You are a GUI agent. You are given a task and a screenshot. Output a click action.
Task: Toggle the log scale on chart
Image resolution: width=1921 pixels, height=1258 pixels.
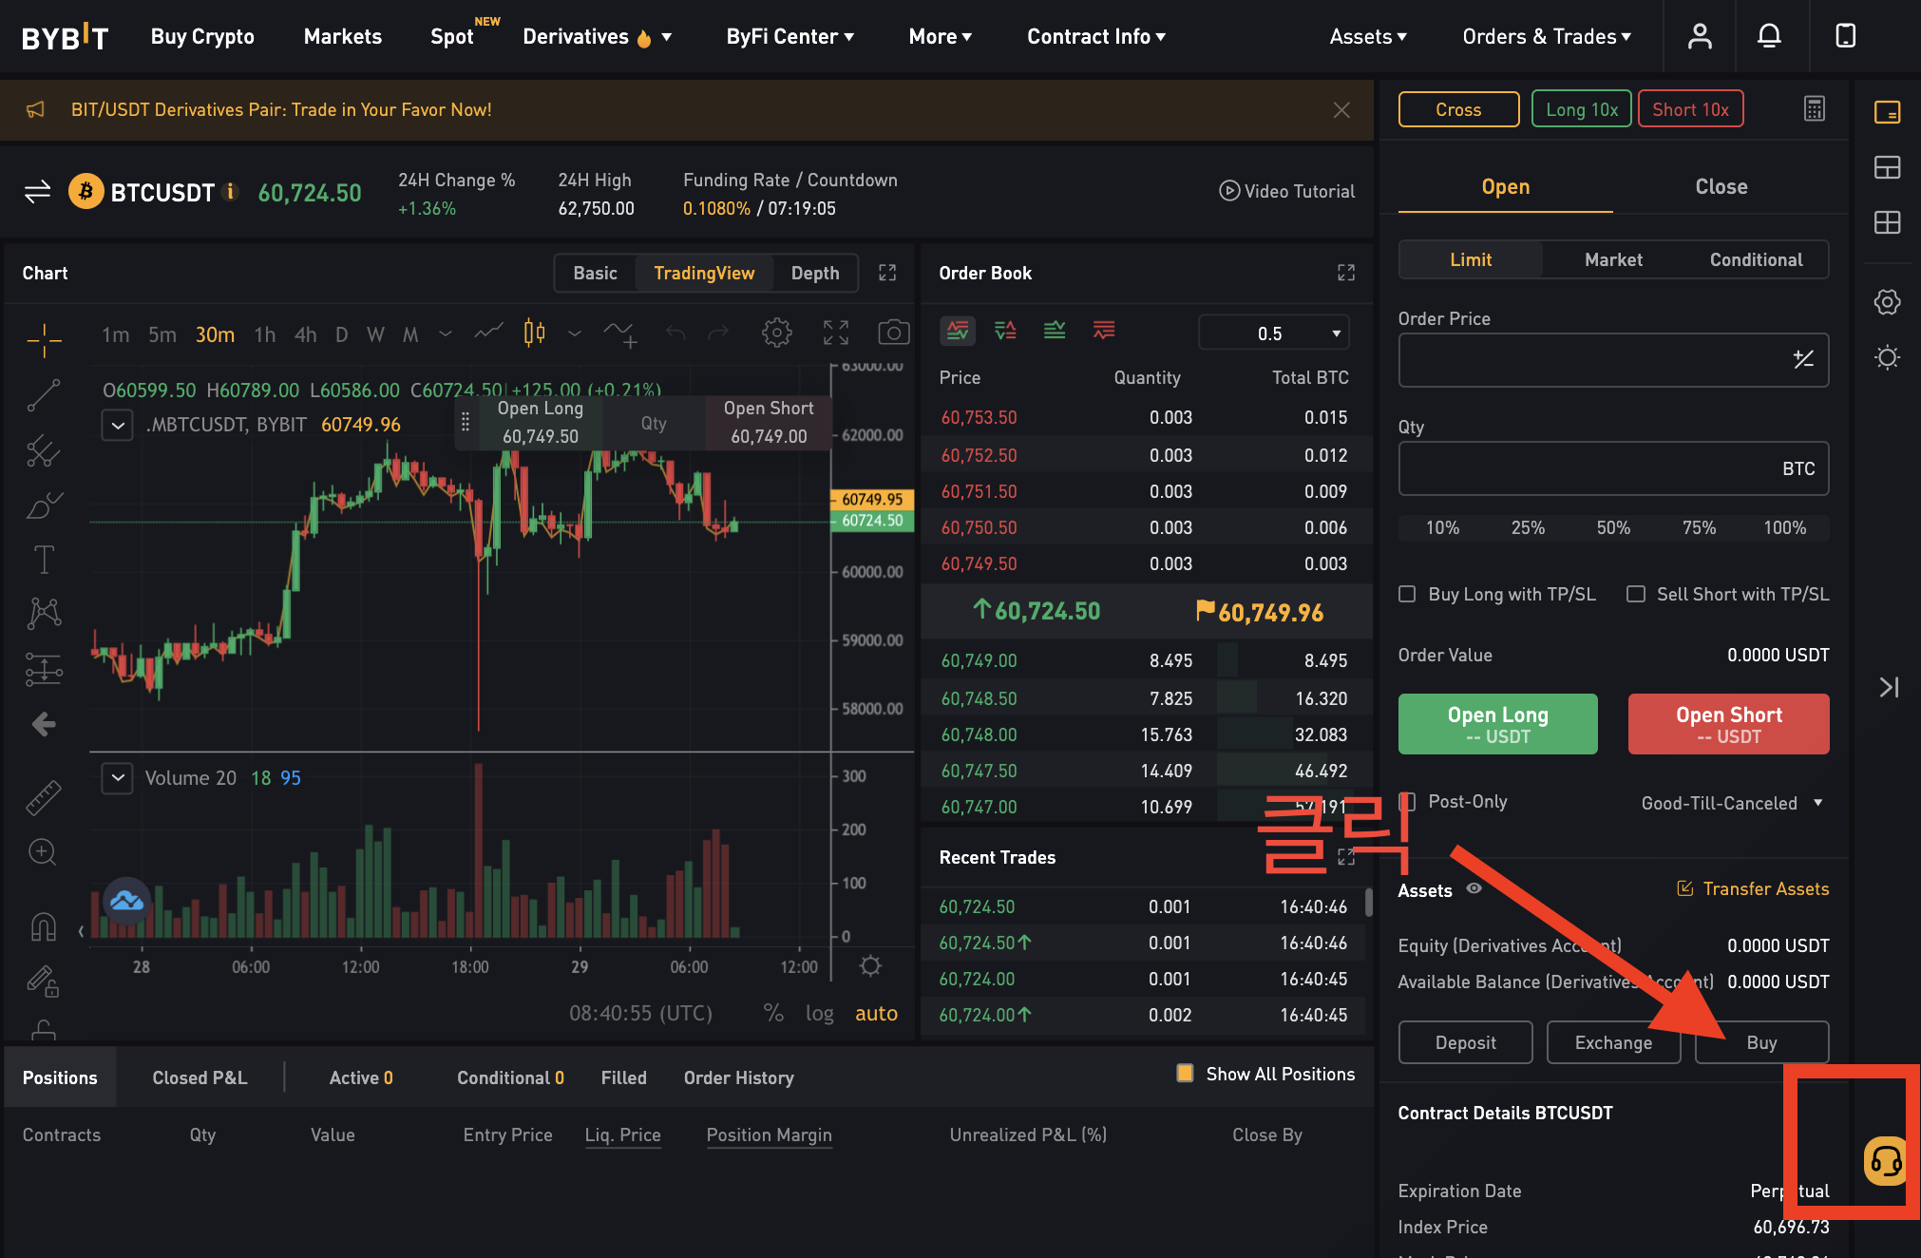(819, 1014)
